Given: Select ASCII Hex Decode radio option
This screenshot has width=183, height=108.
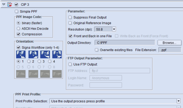Looking at the screenshot, I should point(18,29).
